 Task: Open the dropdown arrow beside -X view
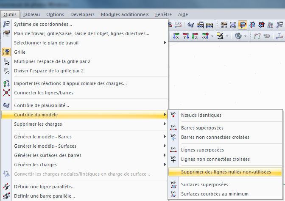pos(212,36)
